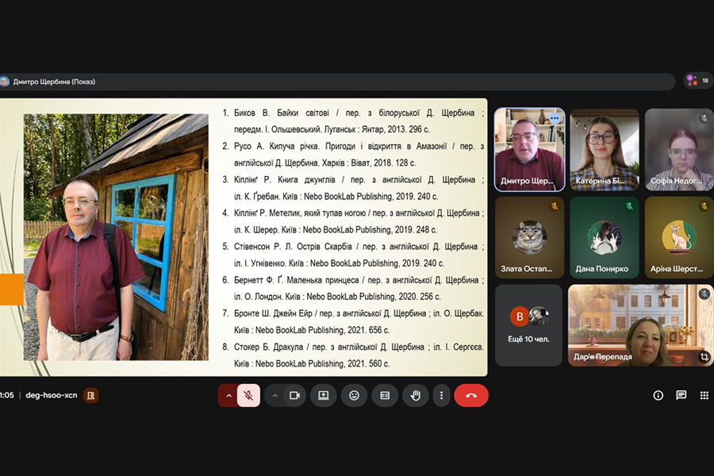The width and height of the screenshot is (714, 476).
Task: Open the emoji reactions picker
Action: pyautogui.click(x=354, y=395)
